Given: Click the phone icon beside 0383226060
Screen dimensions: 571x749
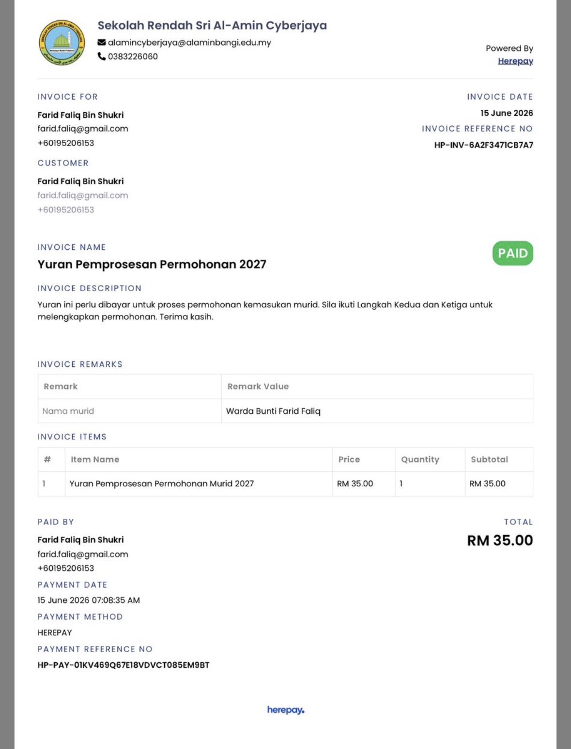Looking at the screenshot, I should [x=102, y=57].
